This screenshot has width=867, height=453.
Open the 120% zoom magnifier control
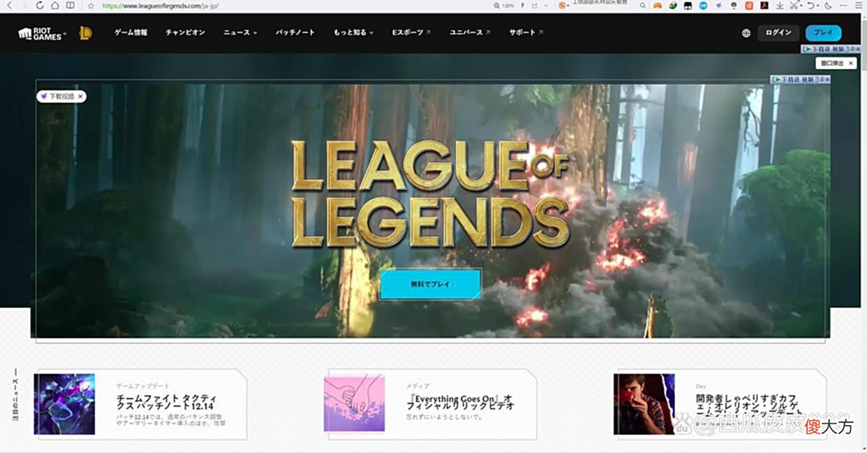tap(505, 6)
